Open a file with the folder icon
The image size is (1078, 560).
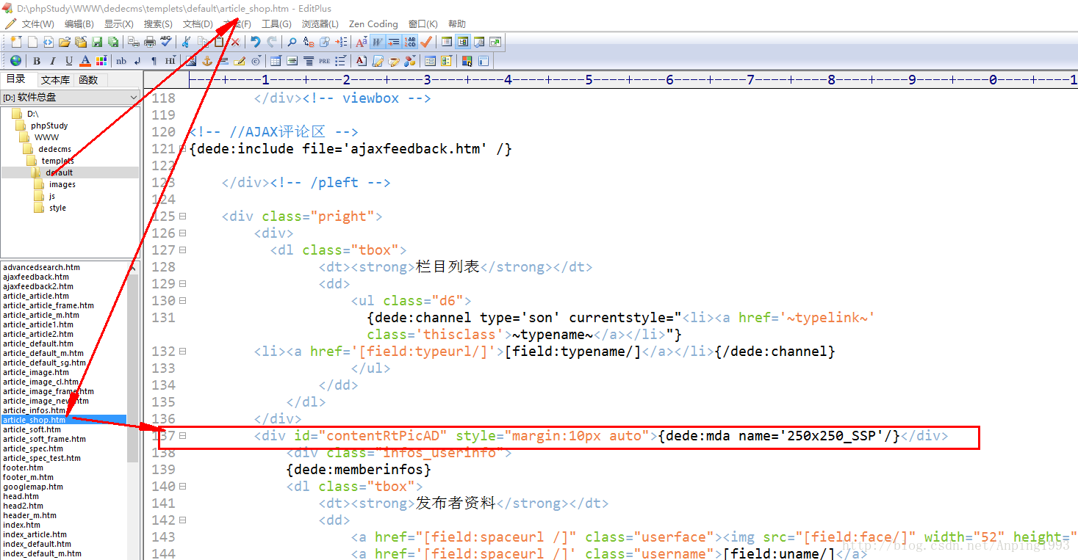coord(65,42)
